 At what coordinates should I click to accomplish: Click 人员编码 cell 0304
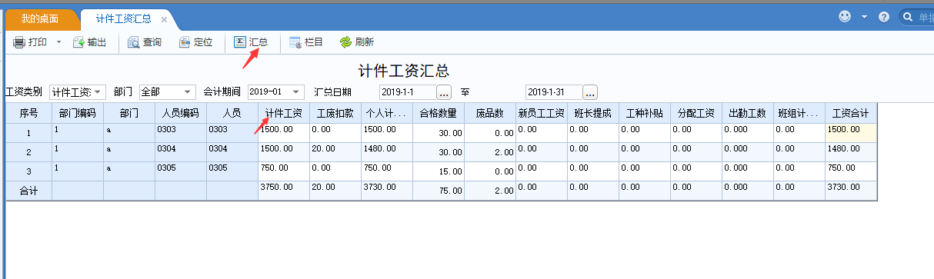(181, 151)
